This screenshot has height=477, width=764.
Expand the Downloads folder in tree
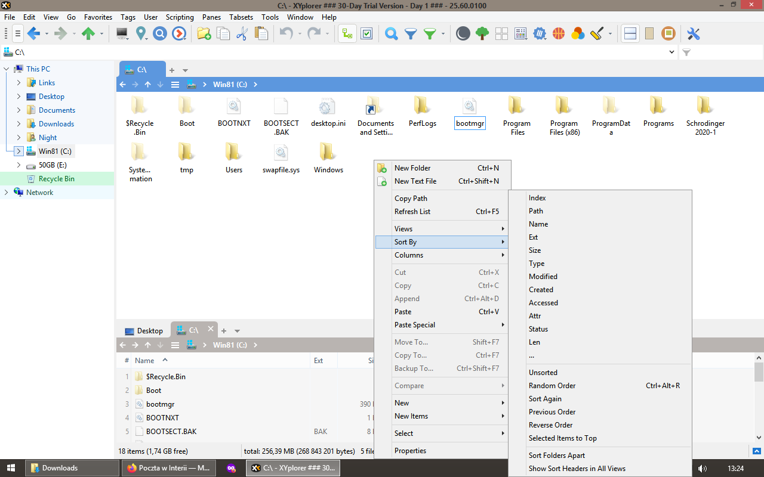tap(19, 124)
